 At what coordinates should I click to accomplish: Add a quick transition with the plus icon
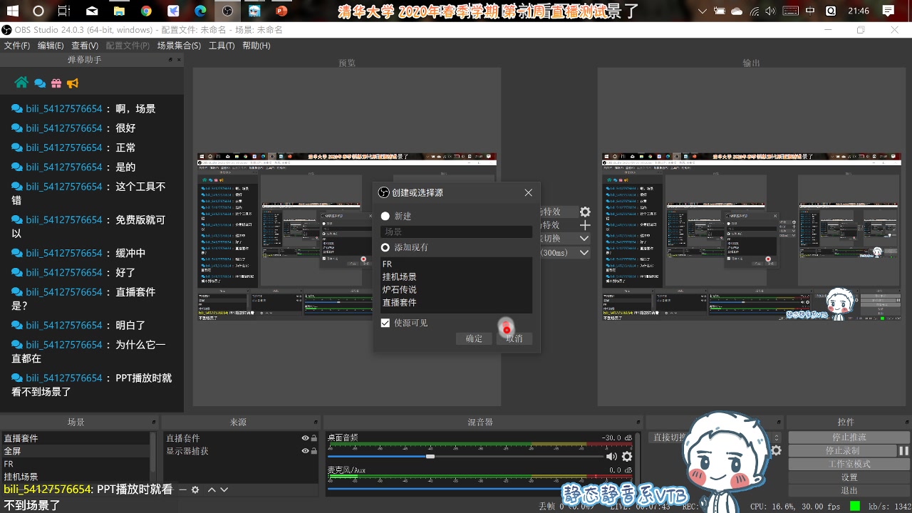click(585, 225)
